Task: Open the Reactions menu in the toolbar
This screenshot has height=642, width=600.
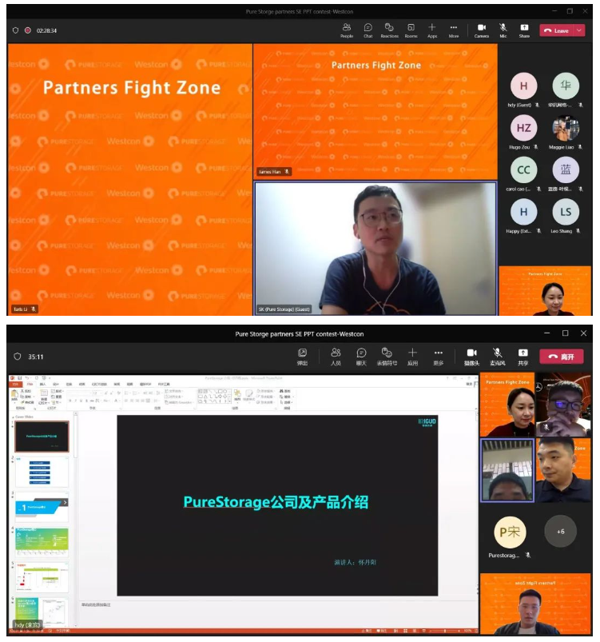Action: (x=389, y=30)
